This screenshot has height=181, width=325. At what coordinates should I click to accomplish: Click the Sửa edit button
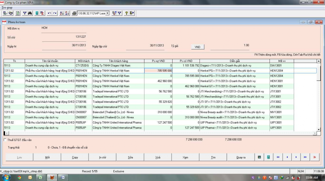[x=130, y=157]
